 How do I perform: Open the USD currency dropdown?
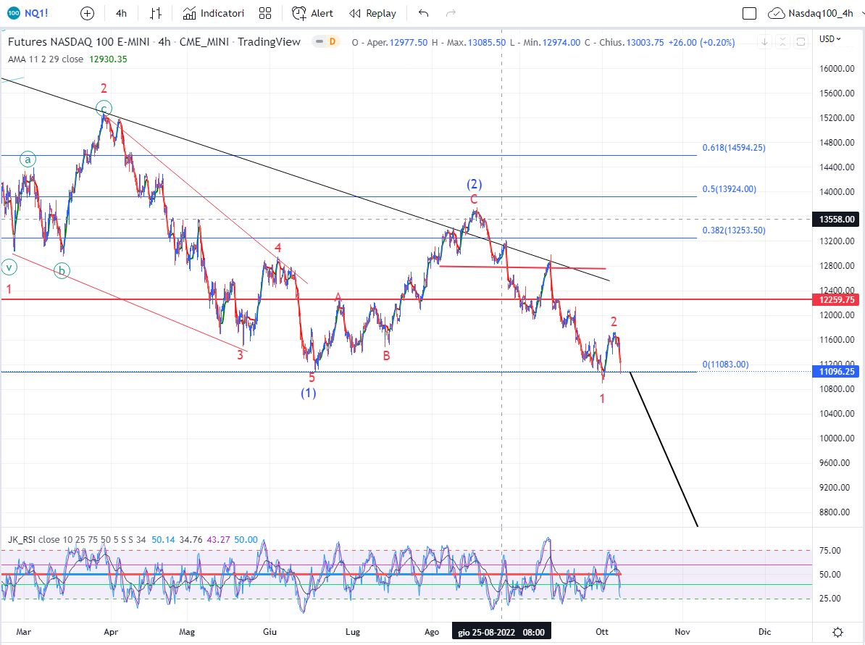[x=830, y=38]
